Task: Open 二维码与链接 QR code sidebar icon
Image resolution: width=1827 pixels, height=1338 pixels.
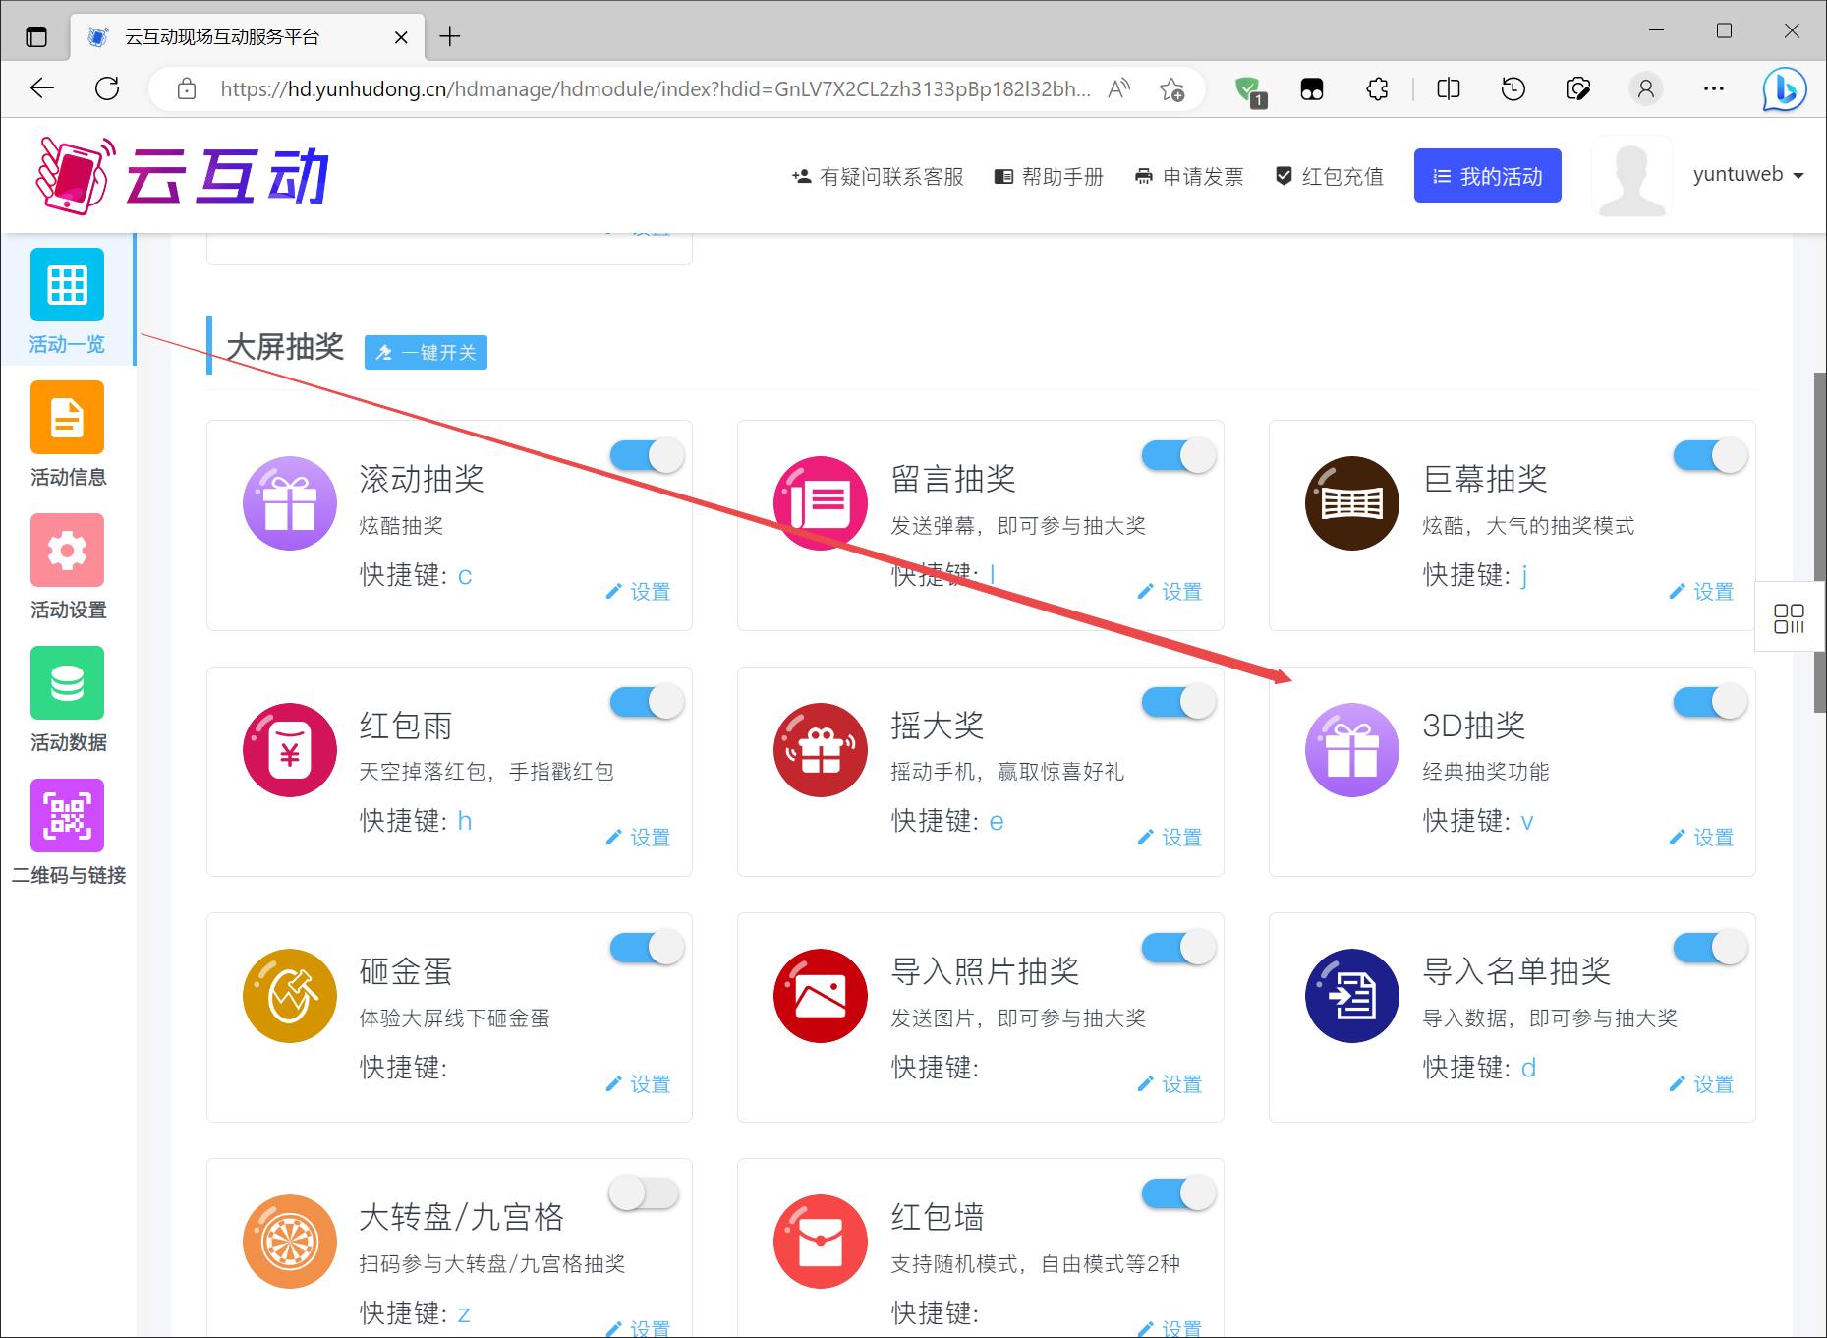Action: click(x=67, y=816)
